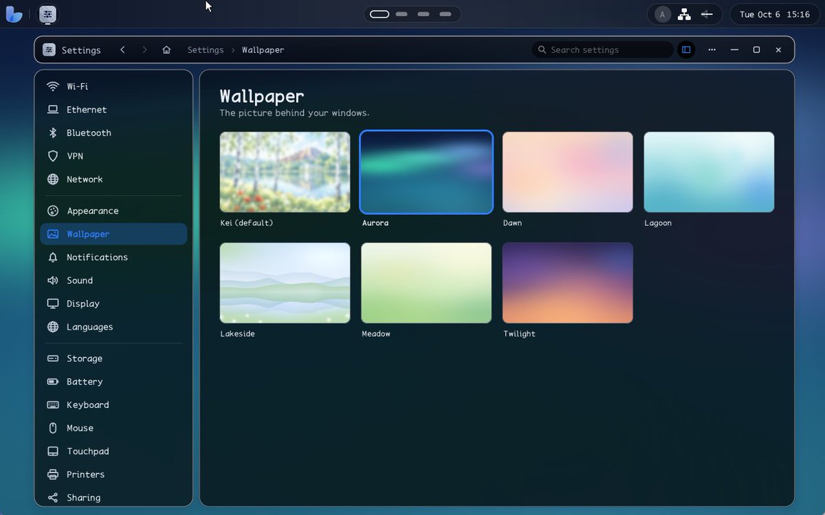Go to Settings home icon
The image size is (825, 515).
click(x=166, y=49)
